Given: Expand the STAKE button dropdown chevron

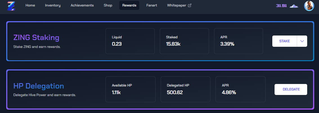Looking at the screenshot, I should tap(302, 41).
